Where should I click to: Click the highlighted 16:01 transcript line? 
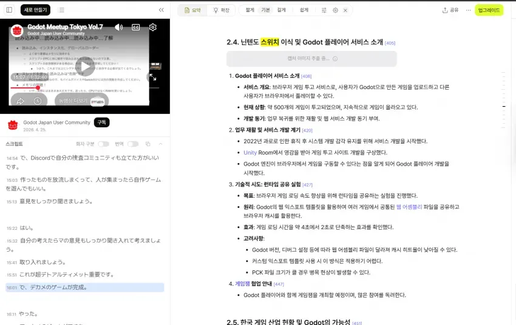pos(84,287)
